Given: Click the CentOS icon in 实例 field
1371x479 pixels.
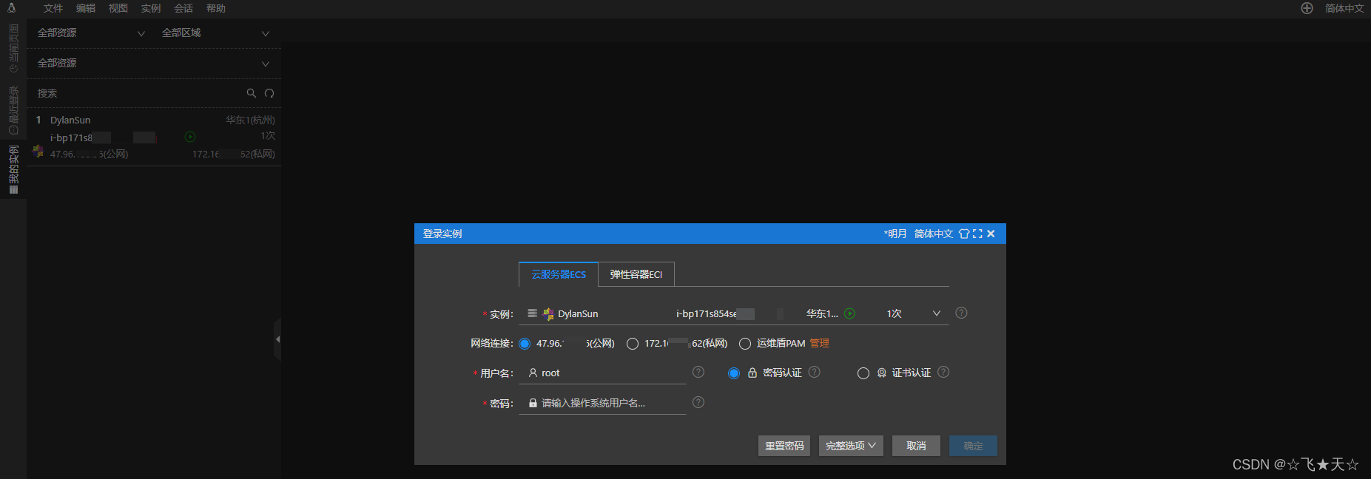Looking at the screenshot, I should 548,314.
